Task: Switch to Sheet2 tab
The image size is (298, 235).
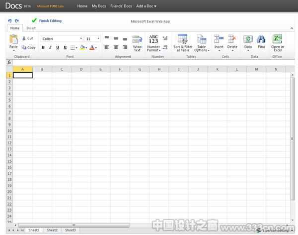Action: click(52, 230)
